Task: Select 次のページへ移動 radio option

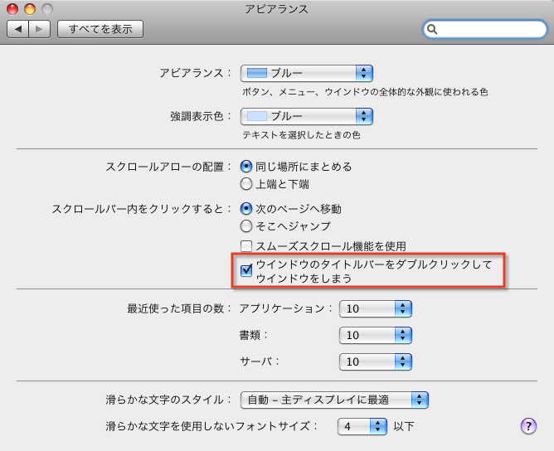Action: coord(246,209)
